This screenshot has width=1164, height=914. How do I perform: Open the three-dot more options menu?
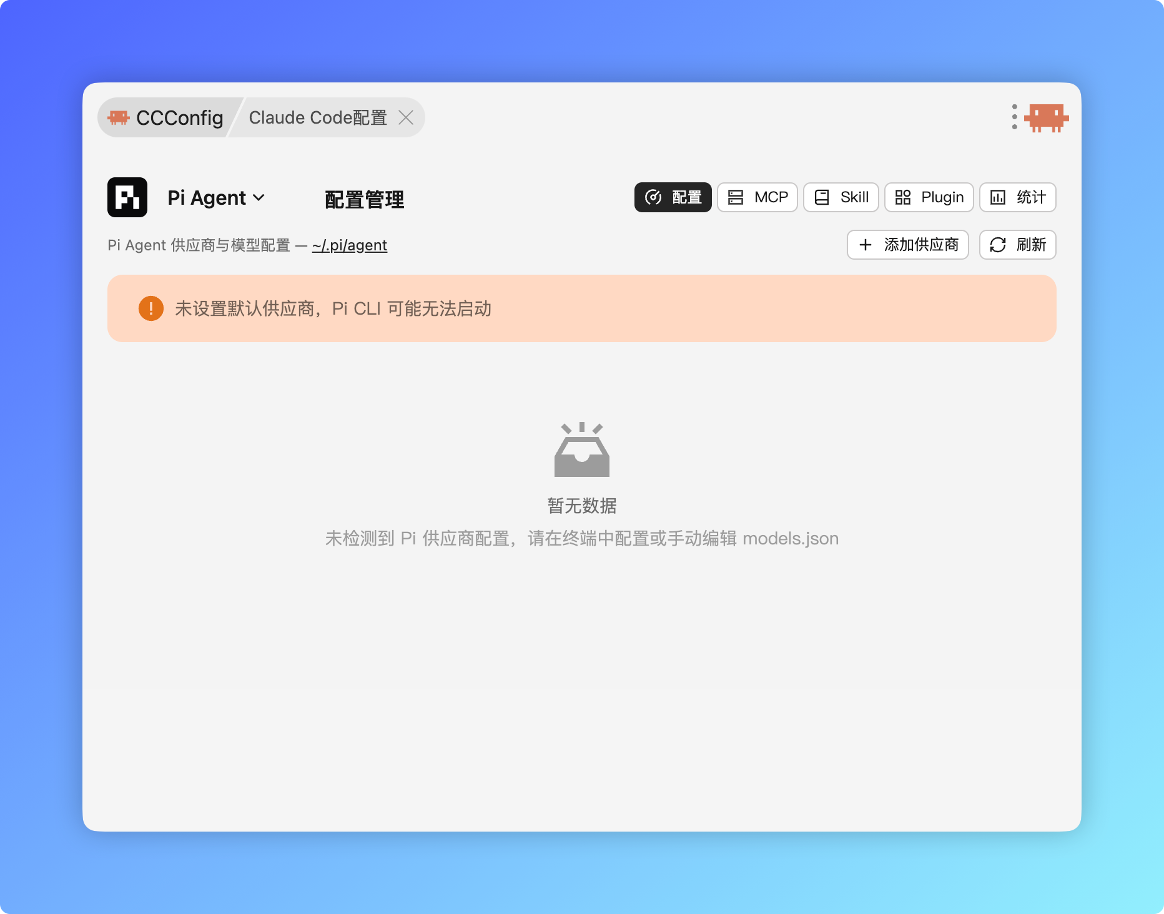1014,117
